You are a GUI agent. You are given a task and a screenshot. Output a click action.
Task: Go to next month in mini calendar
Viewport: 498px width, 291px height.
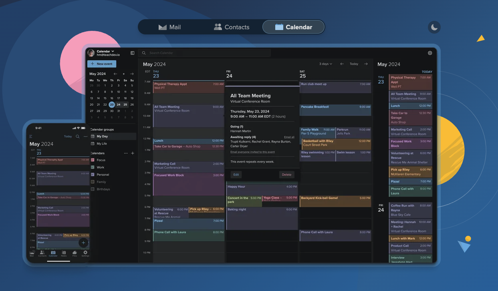[132, 74]
